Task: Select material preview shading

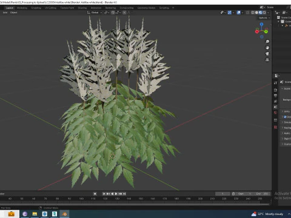Action: tap(260, 13)
